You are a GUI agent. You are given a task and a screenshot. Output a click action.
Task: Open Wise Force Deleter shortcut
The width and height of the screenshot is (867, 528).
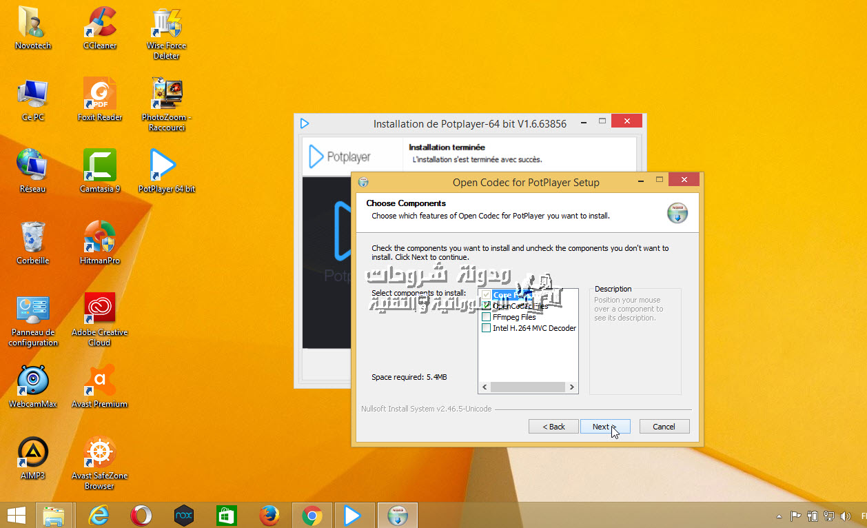[166, 32]
